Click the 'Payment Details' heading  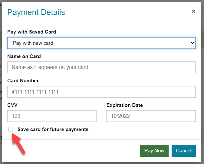pos(36,12)
